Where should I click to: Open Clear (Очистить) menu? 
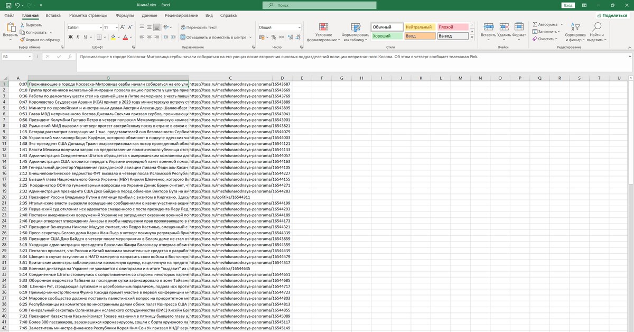click(546, 39)
